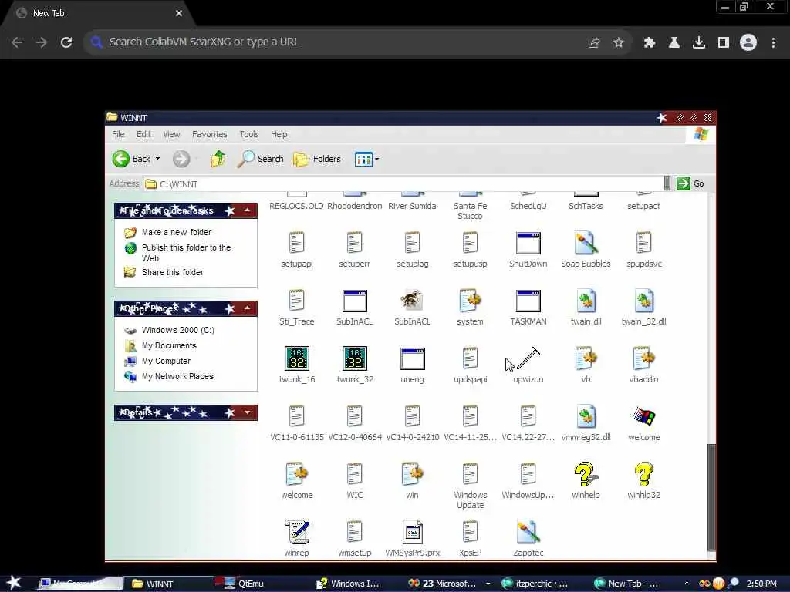Open My Documents from Other Places
Viewport: 790px width, 592px height.
pyautogui.click(x=169, y=345)
